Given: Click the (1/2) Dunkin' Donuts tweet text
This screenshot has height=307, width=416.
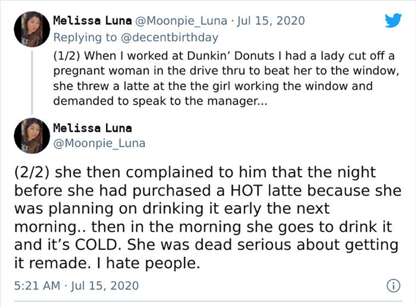Looking at the screenshot, I should 226,78.
